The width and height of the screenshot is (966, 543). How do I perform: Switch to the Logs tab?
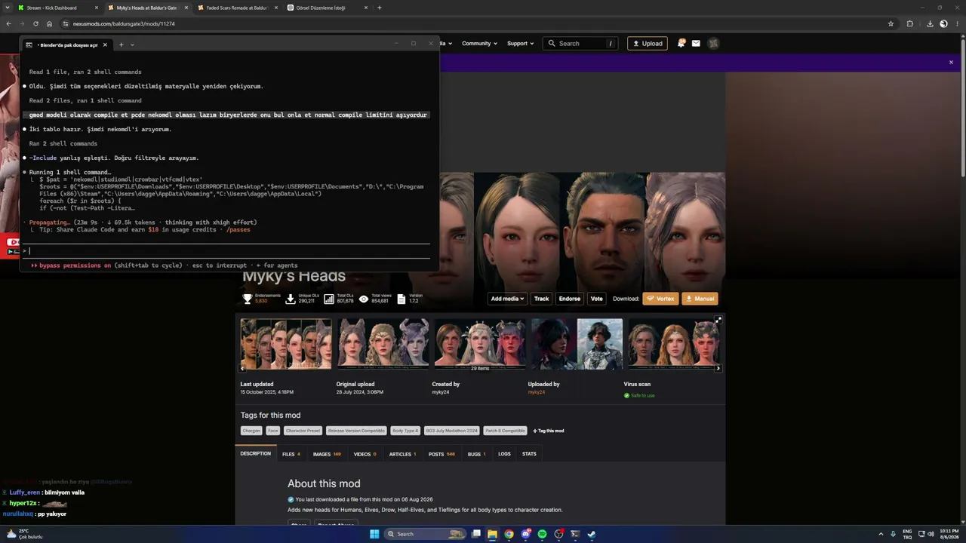point(504,454)
